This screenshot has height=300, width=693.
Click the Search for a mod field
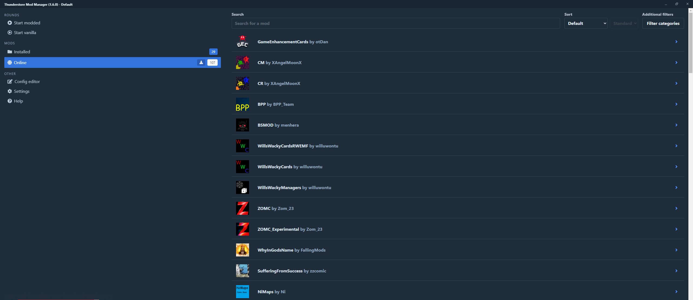tap(395, 23)
